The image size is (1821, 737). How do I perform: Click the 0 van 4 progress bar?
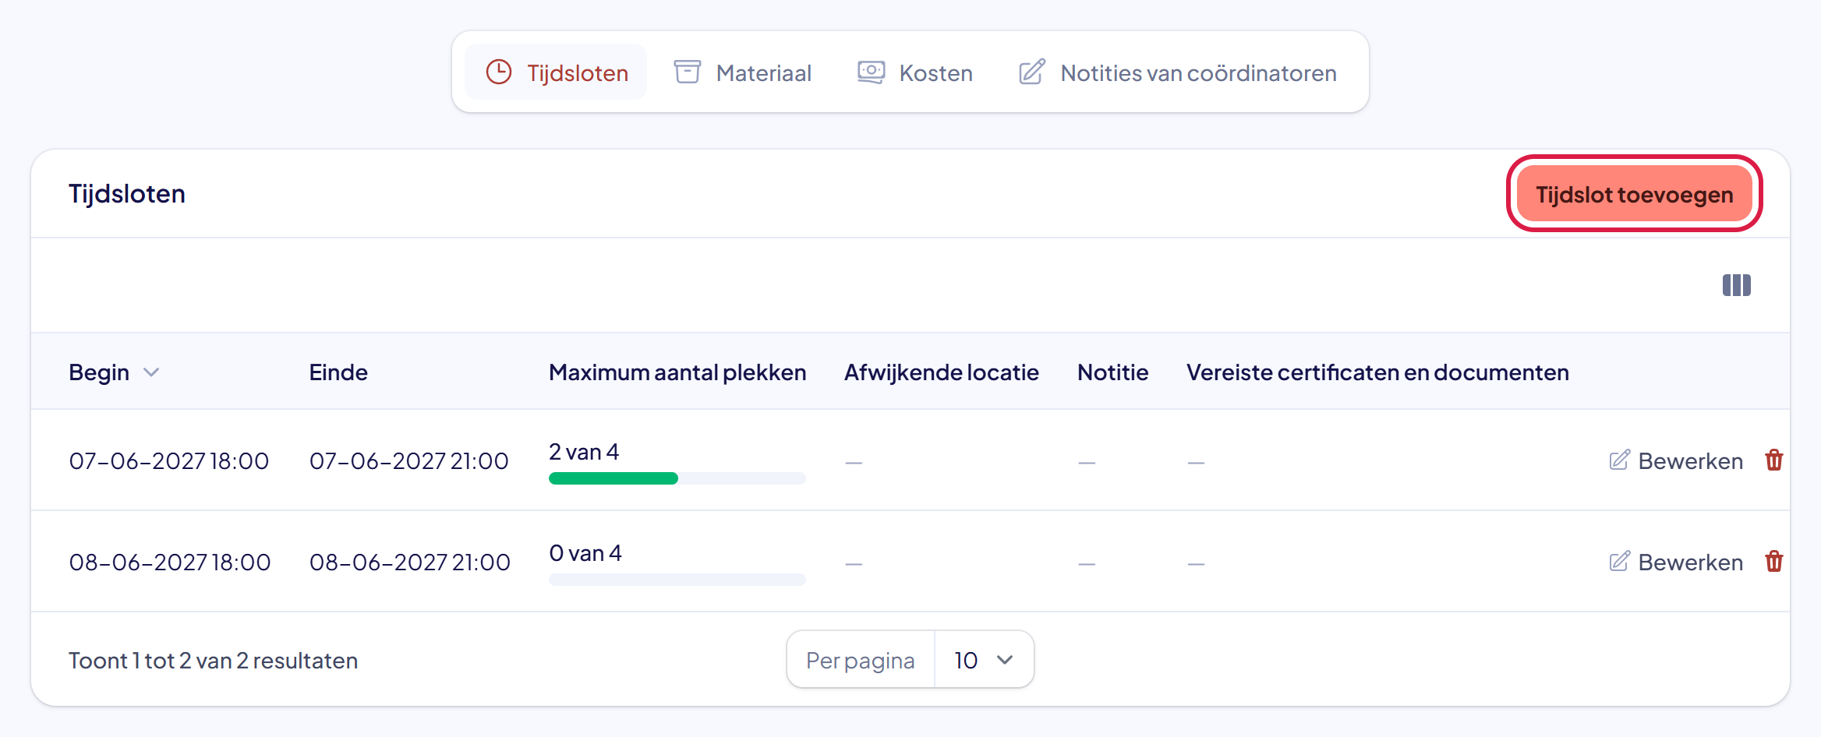[677, 580]
